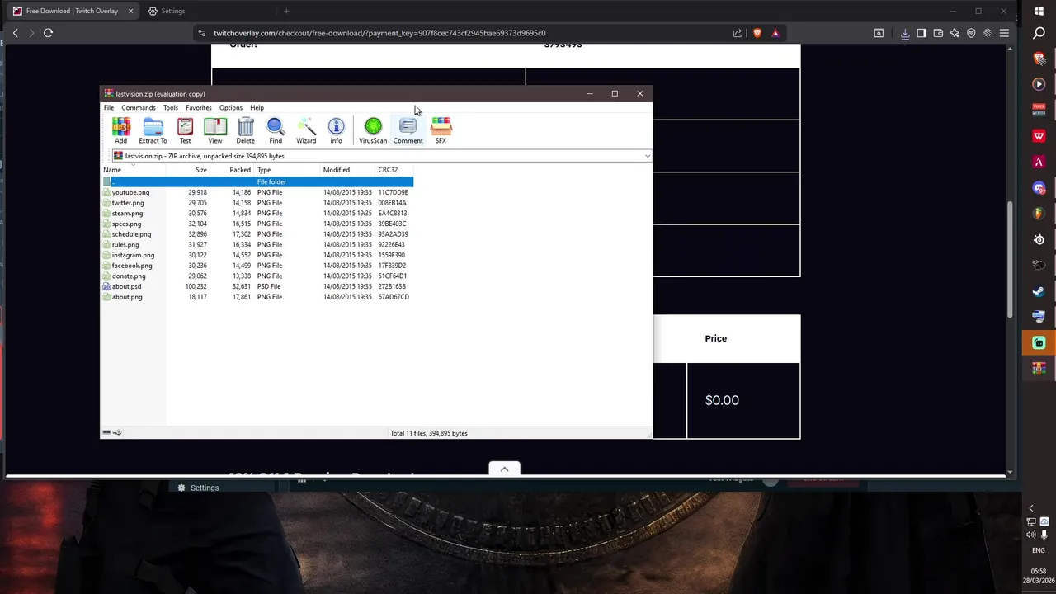This screenshot has height=594, width=1056.
Task: Start the VirusScan tool
Action: coord(373,130)
